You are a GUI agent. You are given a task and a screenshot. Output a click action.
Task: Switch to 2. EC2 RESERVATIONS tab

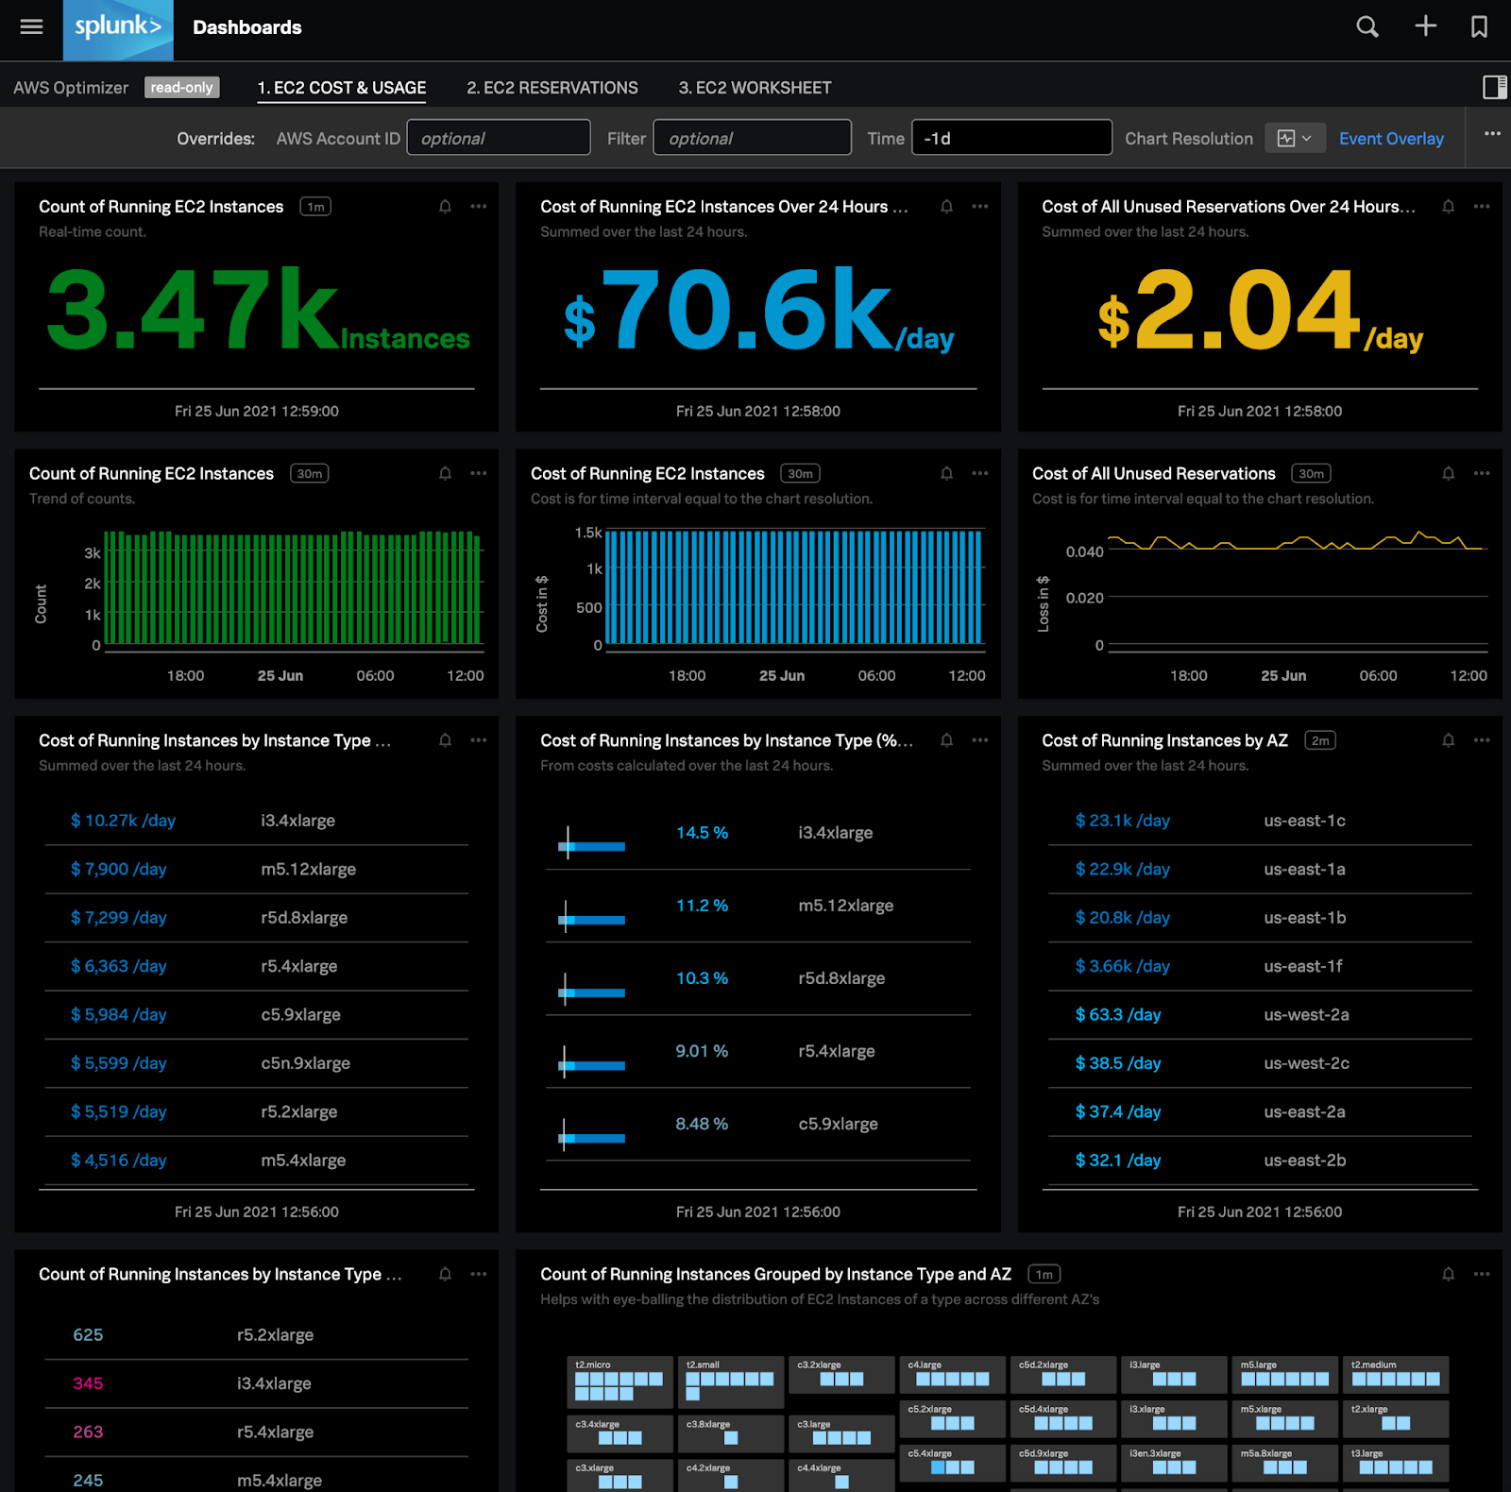(552, 88)
